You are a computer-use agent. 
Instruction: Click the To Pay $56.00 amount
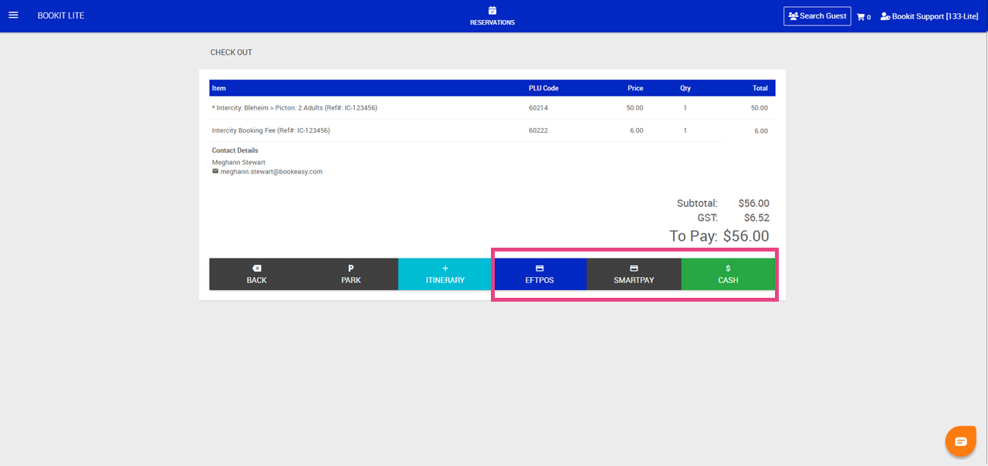click(746, 236)
